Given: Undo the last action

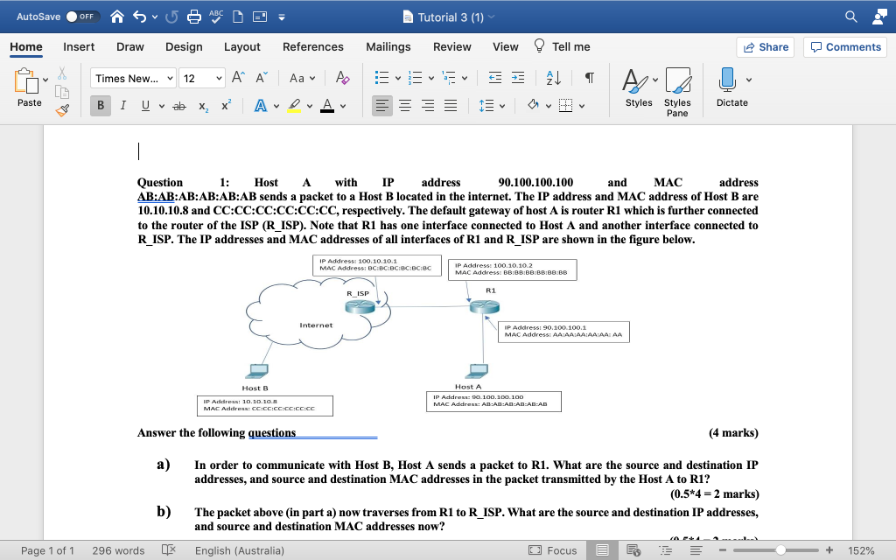Looking at the screenshot, I should click(140, 17).
